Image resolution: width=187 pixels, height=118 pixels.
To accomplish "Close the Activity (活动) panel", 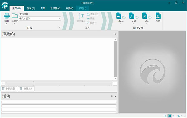I will (x=115, y=96).
